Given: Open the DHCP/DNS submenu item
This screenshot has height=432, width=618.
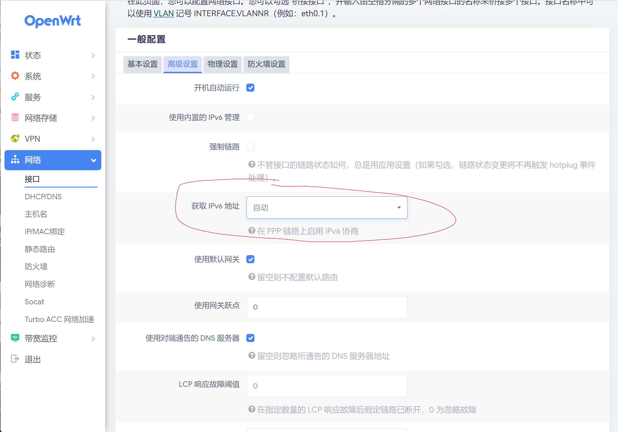Looking at the screenshot, I should [43, 197].
